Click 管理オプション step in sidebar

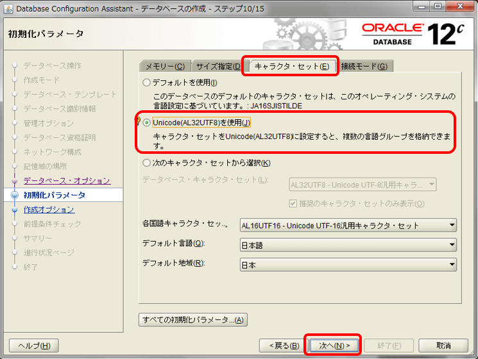[49, 123]
